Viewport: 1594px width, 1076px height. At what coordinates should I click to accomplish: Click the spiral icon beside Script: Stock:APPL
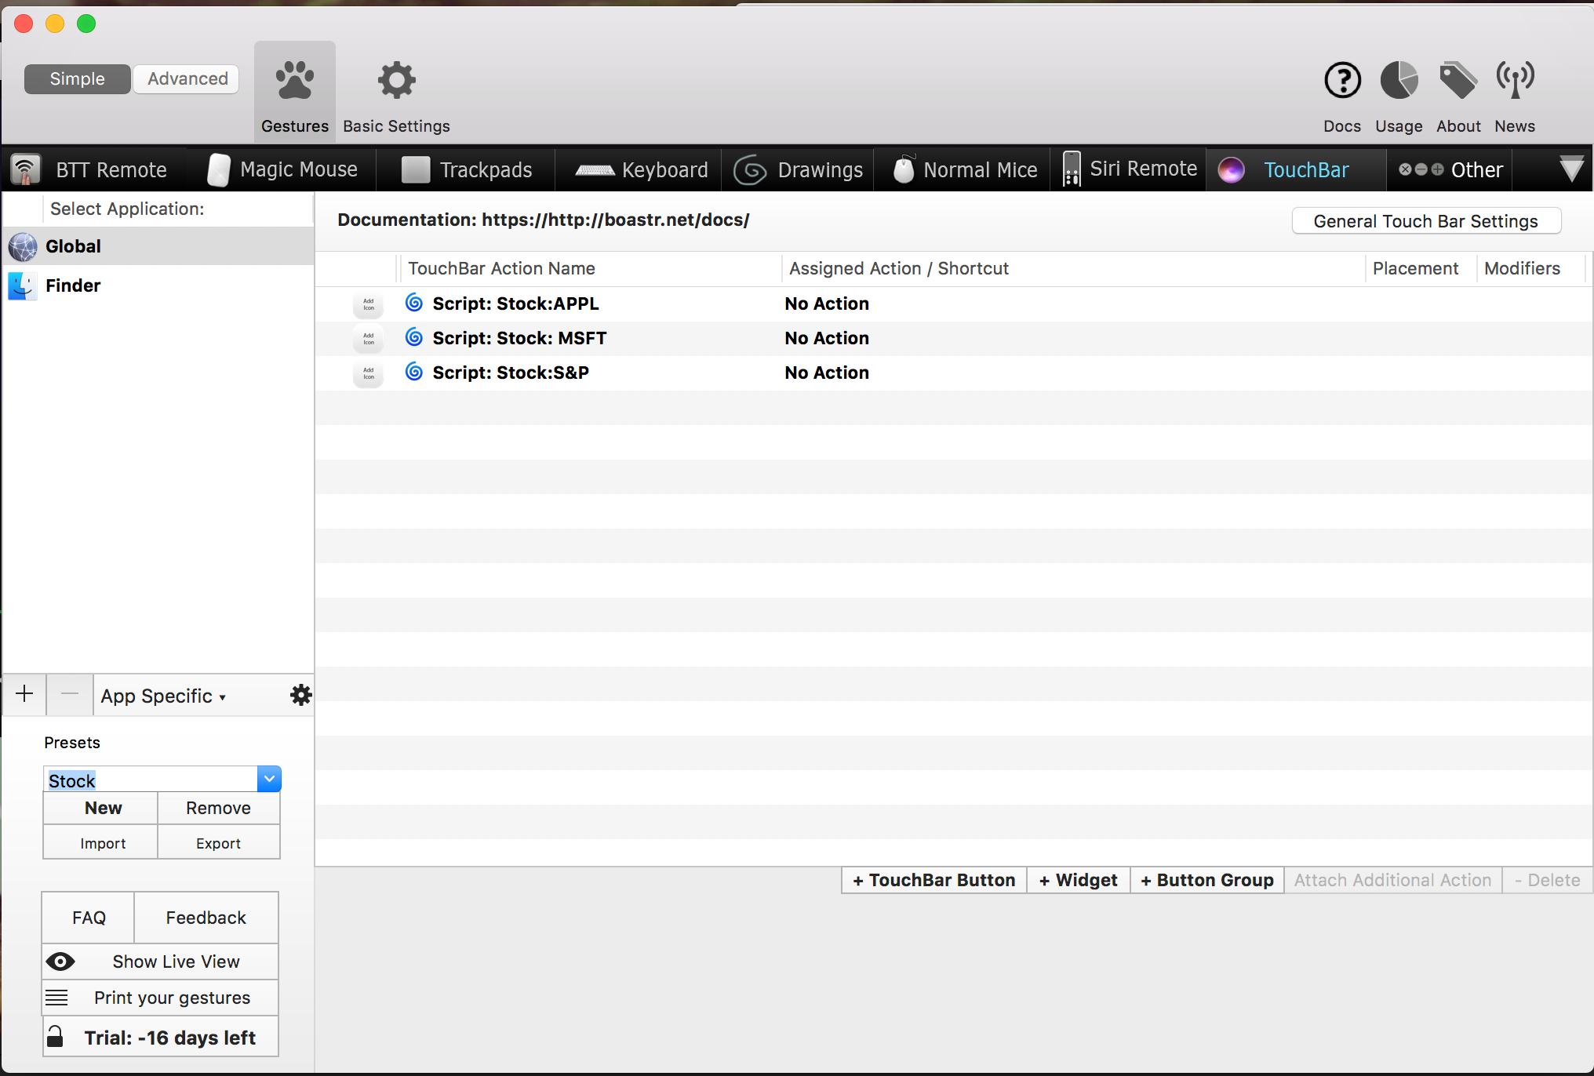pyautogui.click(x=414, y=303)
